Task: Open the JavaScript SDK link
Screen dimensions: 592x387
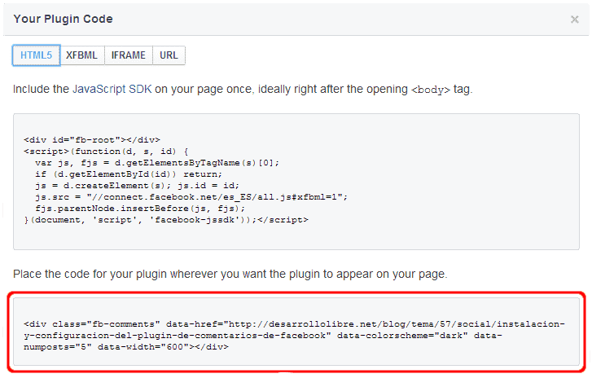Action: tap(112, 89)
